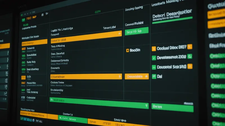
Task: Click the green Seys Ha Sp button
Action: pos(137,31)
